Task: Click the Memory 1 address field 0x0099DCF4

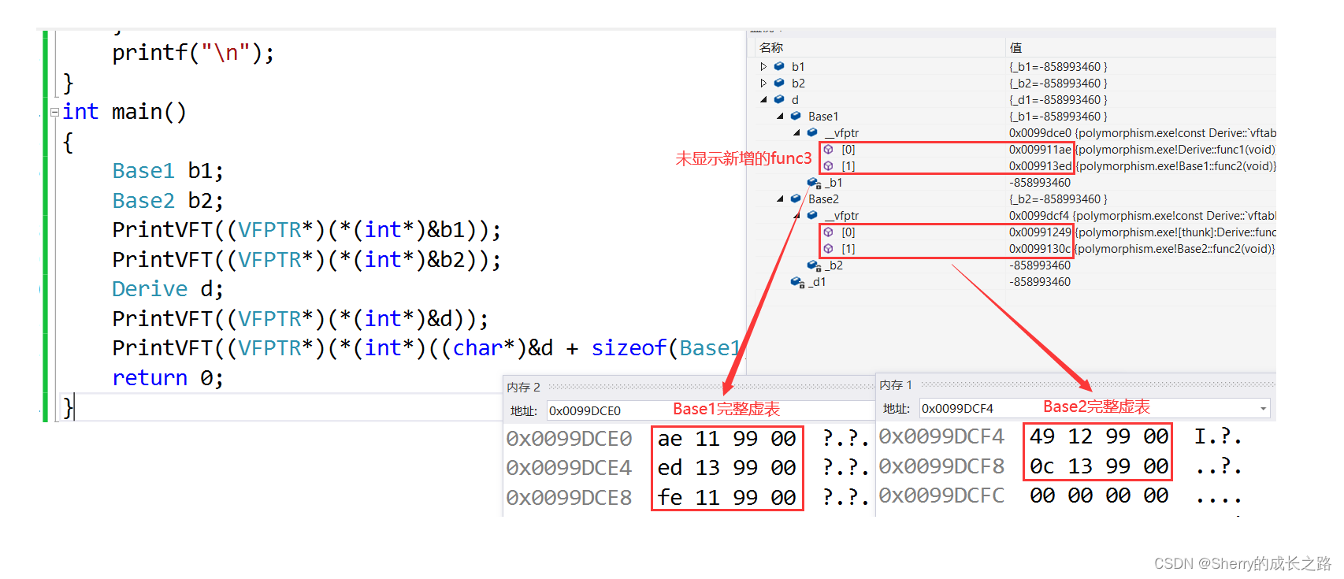Action: click(x=1094, y=408)
